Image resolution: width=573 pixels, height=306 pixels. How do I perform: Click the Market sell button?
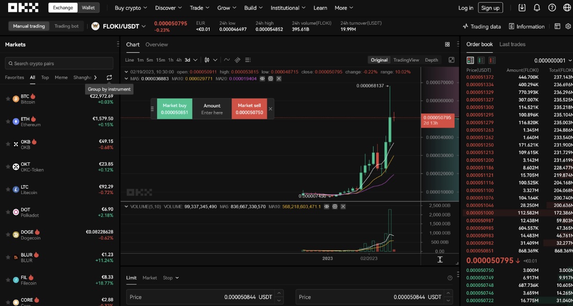pyautogui.click(x=249, y=109)
